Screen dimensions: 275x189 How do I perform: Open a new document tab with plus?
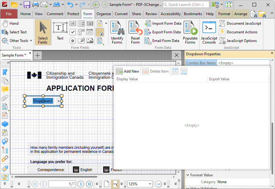37,55
